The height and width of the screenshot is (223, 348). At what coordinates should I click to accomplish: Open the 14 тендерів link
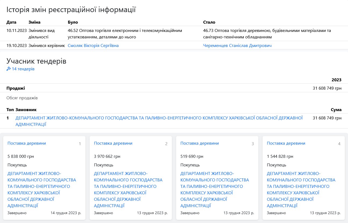23,69
